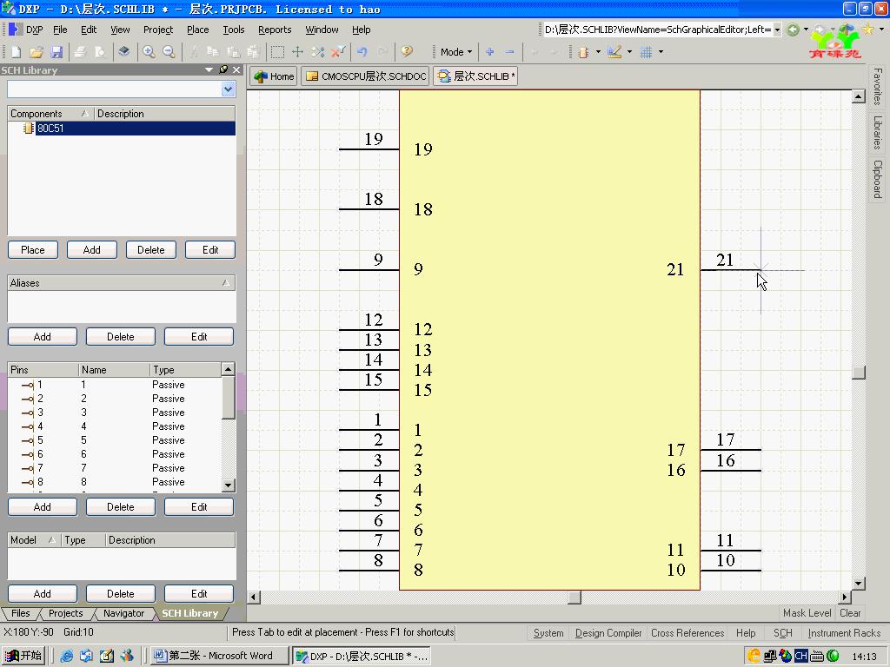Viewport: 890px width, 667px height.
Task: Click the Favorites star icon
Action: coord(868,30)
